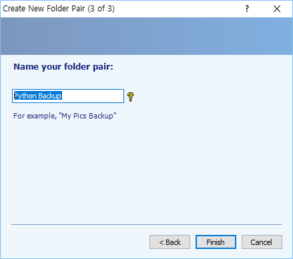Click the "My Pics Backup" example text

pos(87,116)
